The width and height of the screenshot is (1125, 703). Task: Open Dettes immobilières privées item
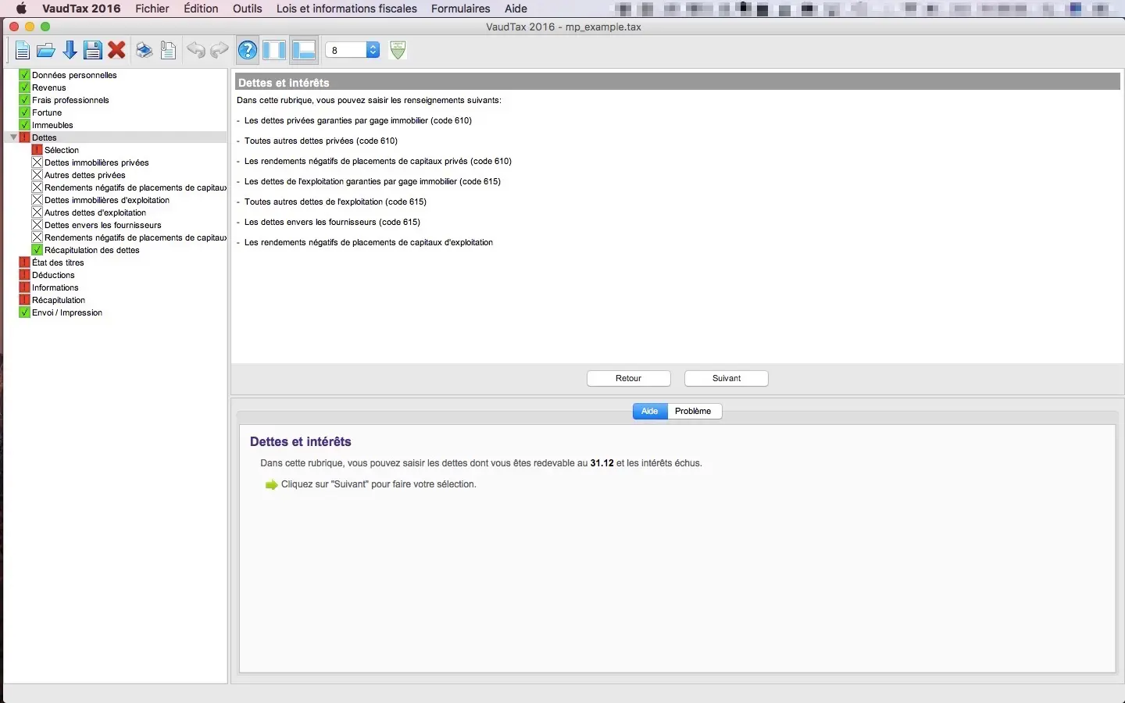(x=97, y=162)
